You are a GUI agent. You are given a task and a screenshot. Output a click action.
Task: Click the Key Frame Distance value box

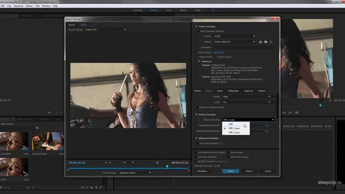click(222, 143)
